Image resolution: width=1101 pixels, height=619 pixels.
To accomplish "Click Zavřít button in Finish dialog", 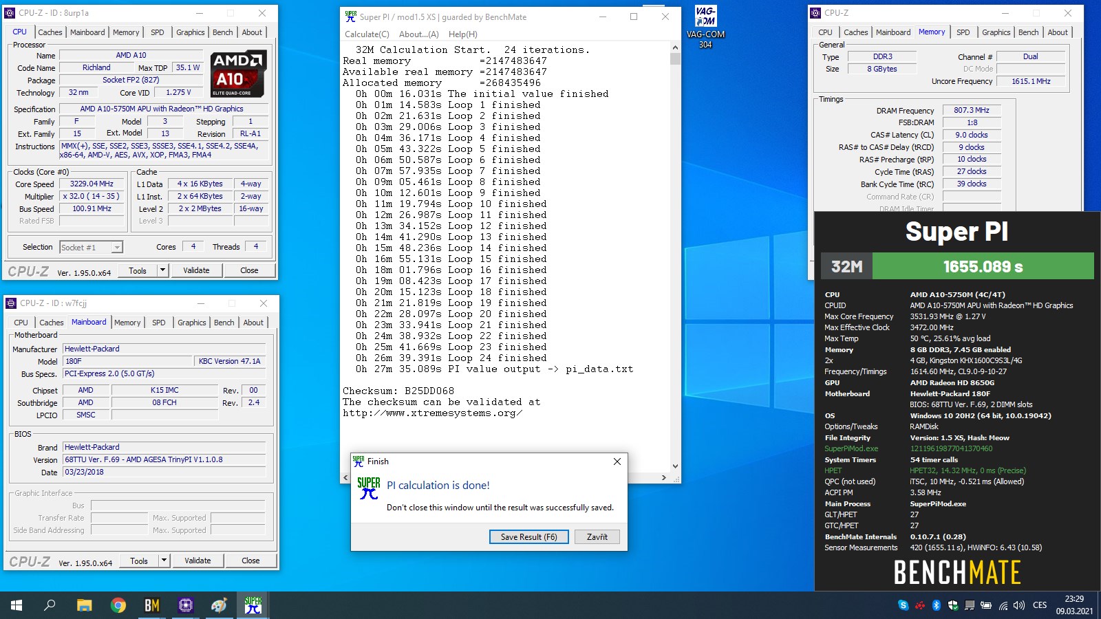I will [x=597, y=537].
